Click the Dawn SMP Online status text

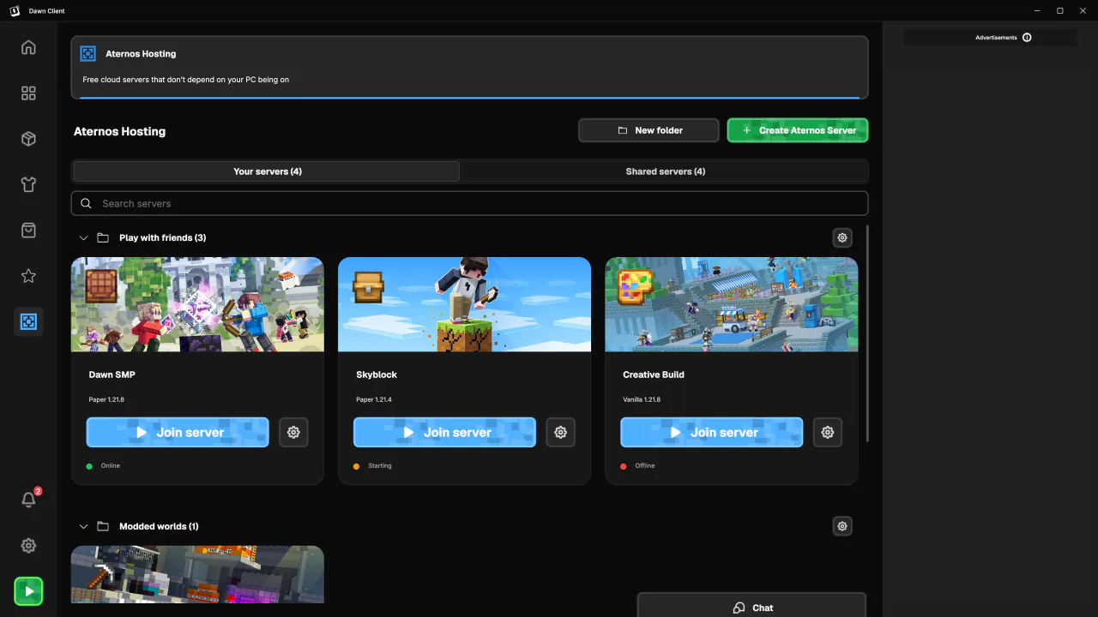(111, 466)
